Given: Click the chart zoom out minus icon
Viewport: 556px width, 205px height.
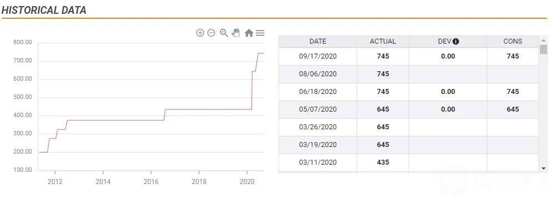Looking at the screenshot, I should tap(211, 33).
